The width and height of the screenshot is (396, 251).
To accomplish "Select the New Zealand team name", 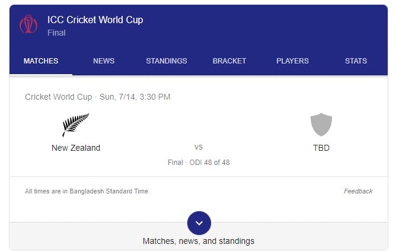I will [x=76, y=148].
